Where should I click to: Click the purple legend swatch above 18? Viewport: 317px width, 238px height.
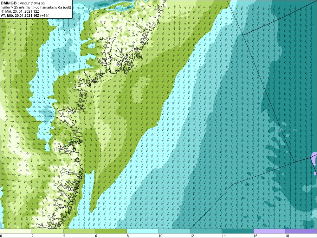[301, 231]
